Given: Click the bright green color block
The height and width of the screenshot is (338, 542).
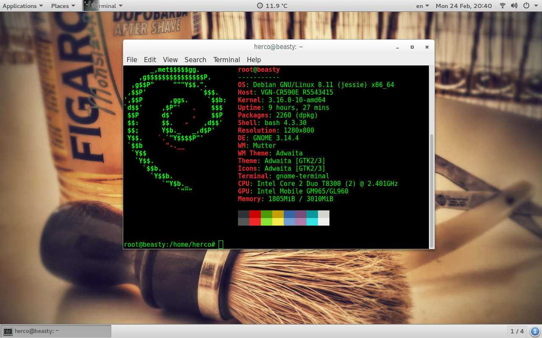Looking at the screenshot, I should pos(266,222).
